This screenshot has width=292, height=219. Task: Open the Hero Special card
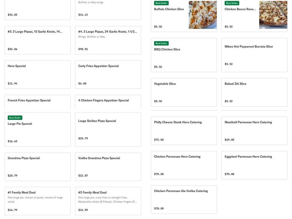click(37, 74)
